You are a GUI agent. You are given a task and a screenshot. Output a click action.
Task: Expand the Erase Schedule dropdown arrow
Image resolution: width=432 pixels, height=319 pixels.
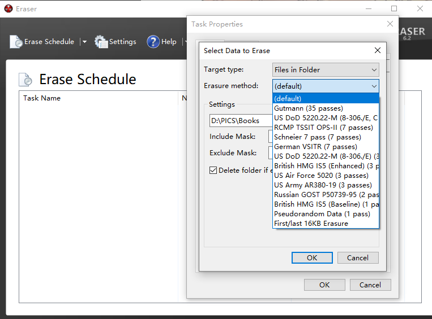pos(84,42)
